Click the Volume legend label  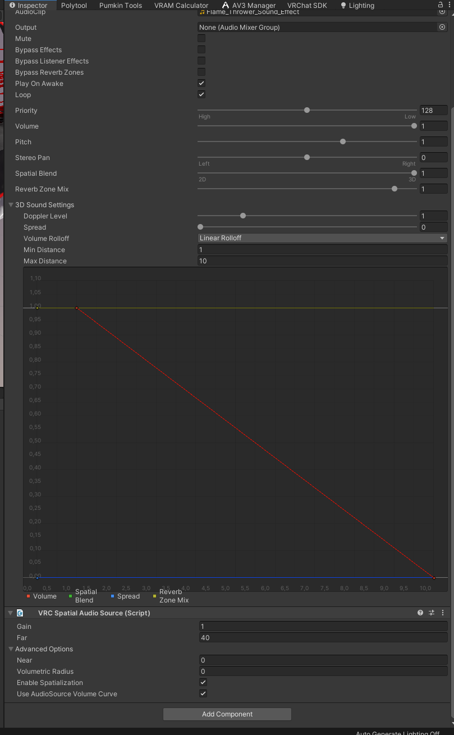point(45,596)
